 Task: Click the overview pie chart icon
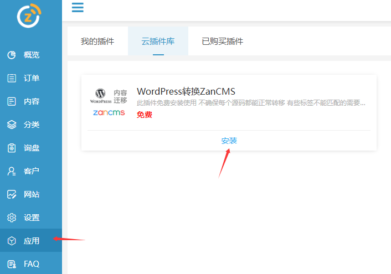pos(12,55)
